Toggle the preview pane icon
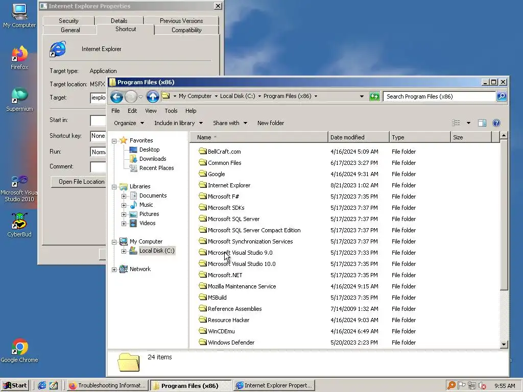The height and width of the screenshot is (392, 523). coord(482,123)
